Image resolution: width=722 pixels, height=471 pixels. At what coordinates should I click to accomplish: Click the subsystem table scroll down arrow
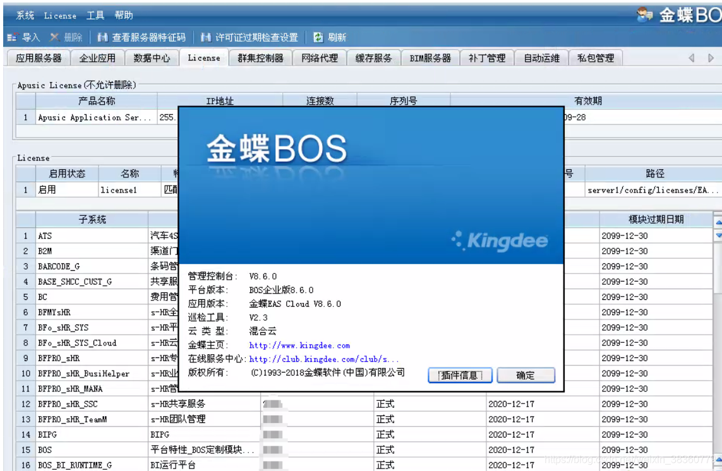pos(718,235)
